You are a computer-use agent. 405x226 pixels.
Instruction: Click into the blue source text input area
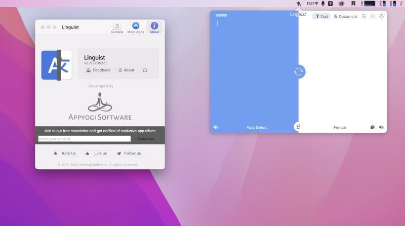254,72
